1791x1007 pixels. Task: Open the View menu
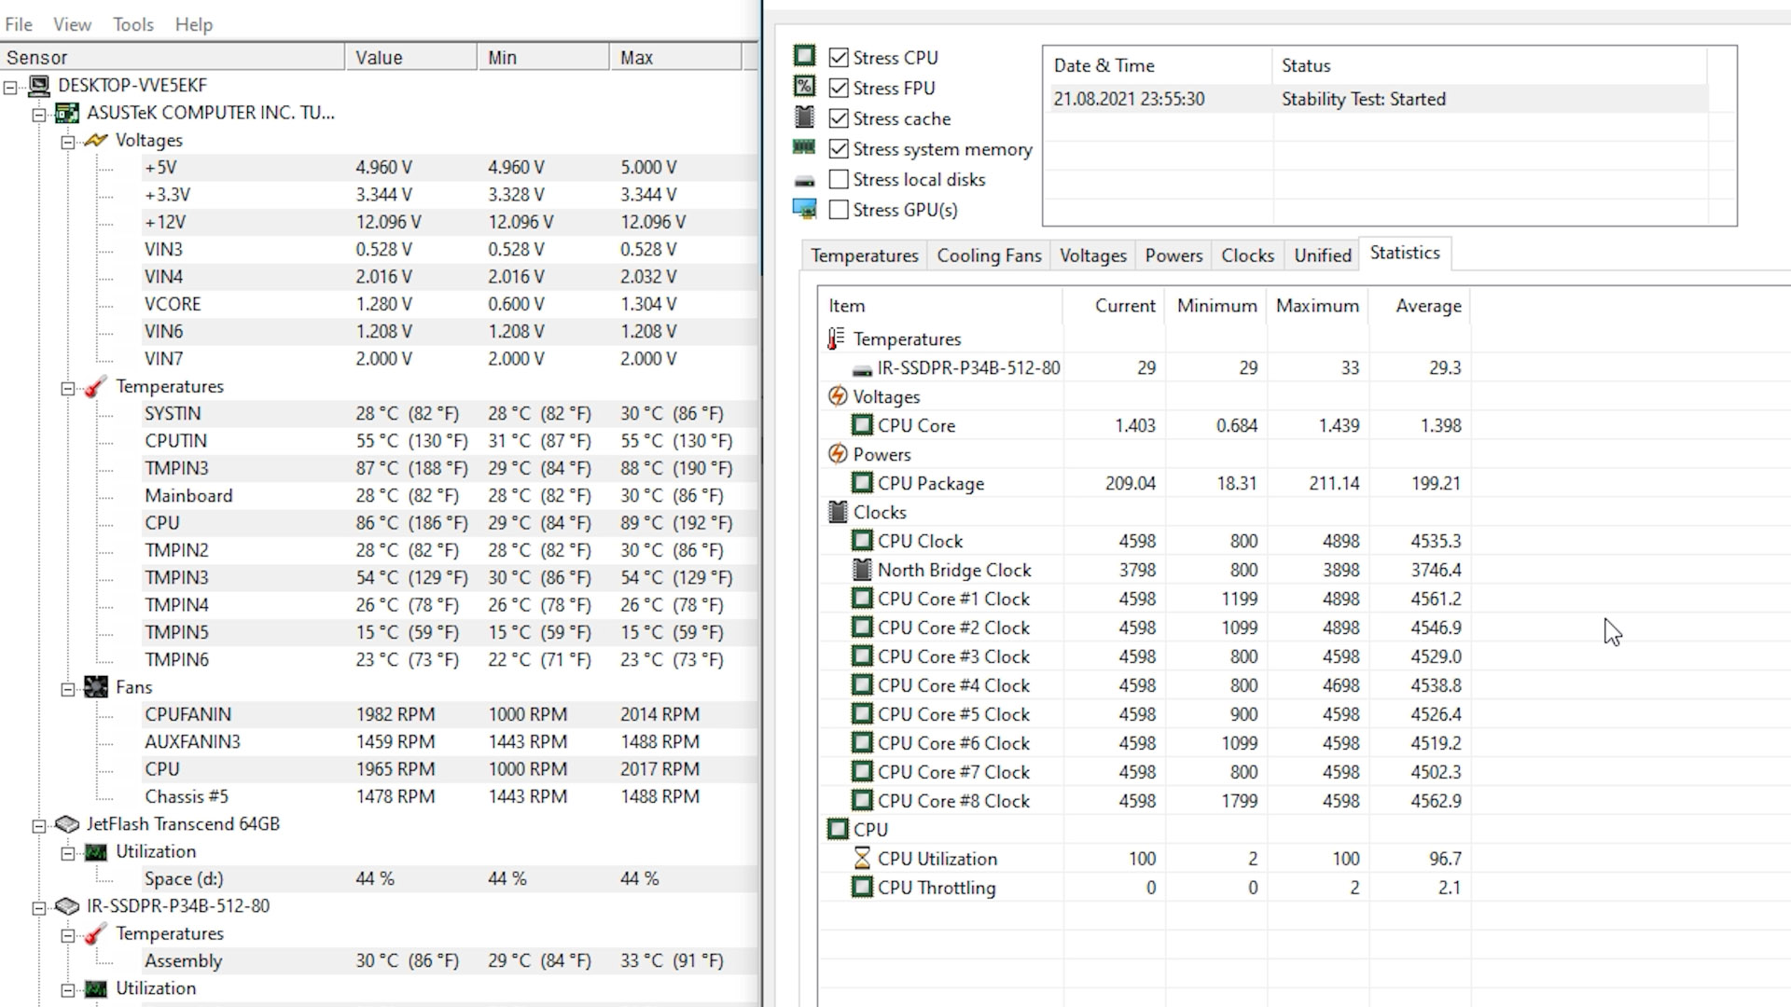pyautogui.click(x=72, y=24)
